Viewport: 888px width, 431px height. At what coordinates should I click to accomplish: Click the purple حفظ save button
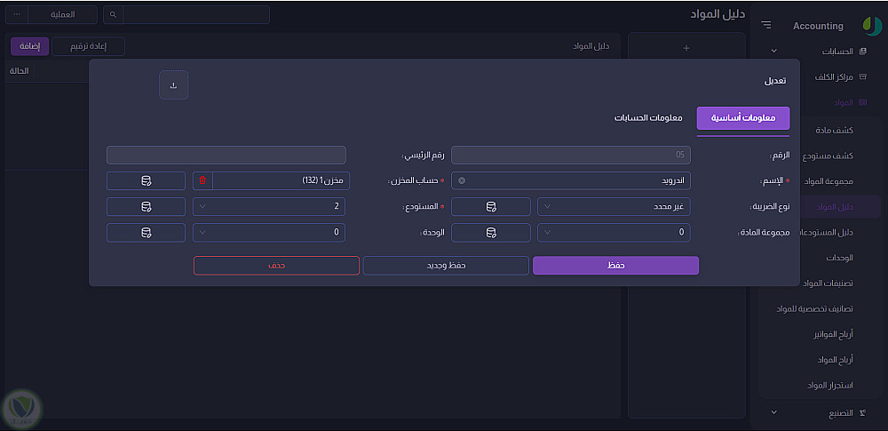615,266
